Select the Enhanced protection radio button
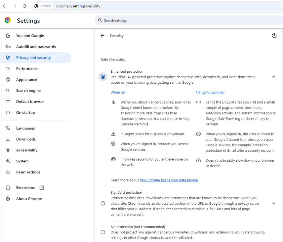 pyautogui.click(x=103, y=77)
